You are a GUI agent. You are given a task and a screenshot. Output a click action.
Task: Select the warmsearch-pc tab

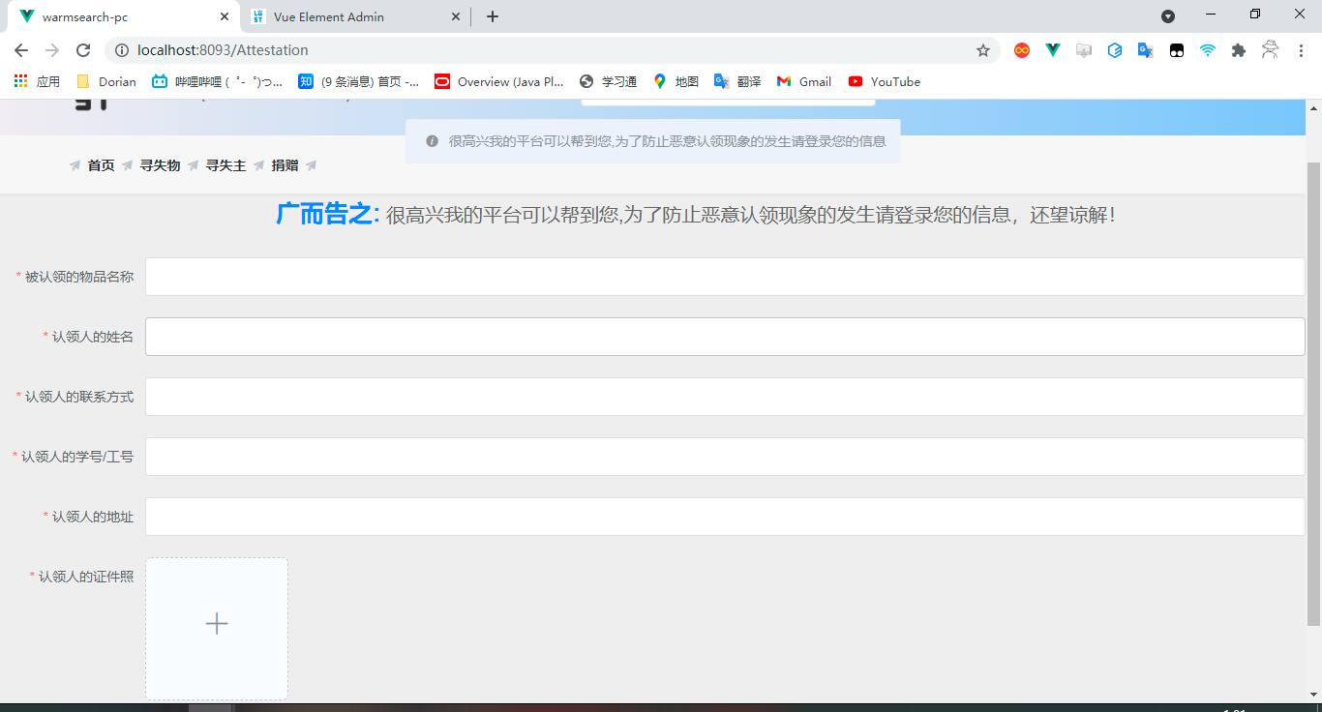(x=123, y=16)
